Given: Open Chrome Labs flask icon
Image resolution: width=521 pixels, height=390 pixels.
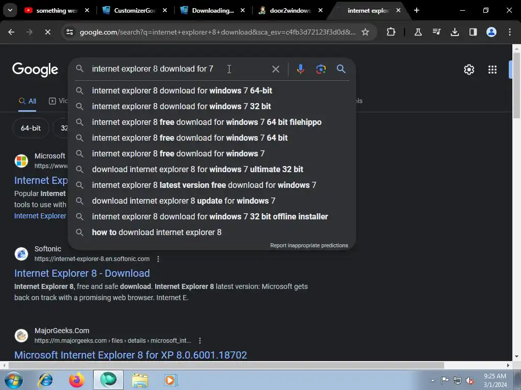Looking at the screenshot, I should coord(418,32).
